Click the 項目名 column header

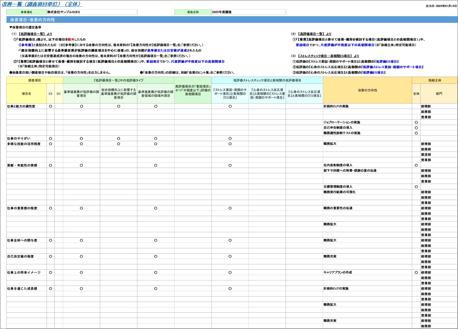pos(26,94)
